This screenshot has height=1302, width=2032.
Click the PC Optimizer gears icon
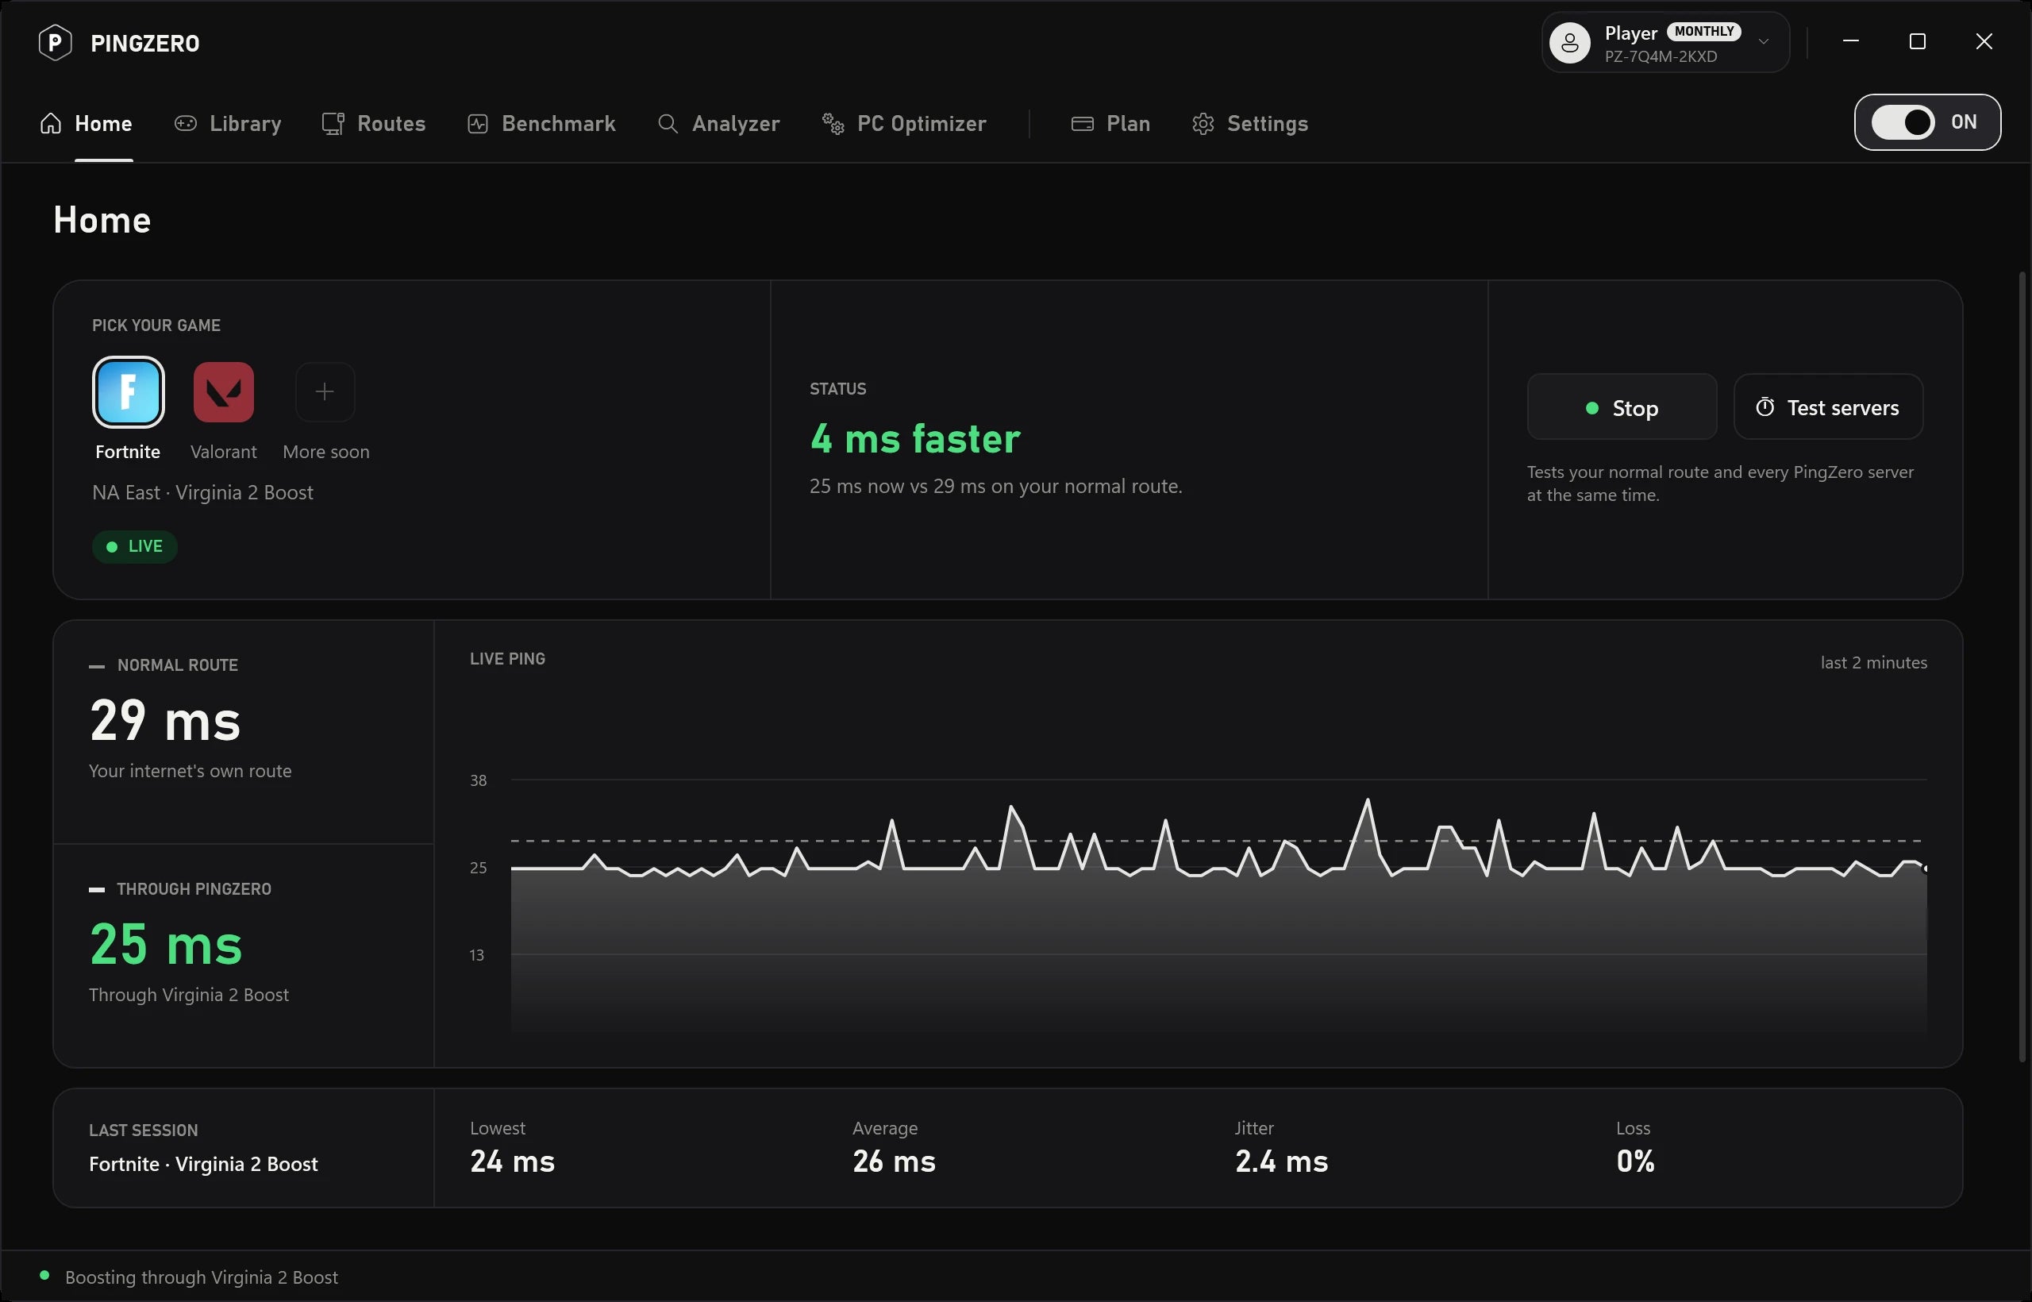[833, 123]
